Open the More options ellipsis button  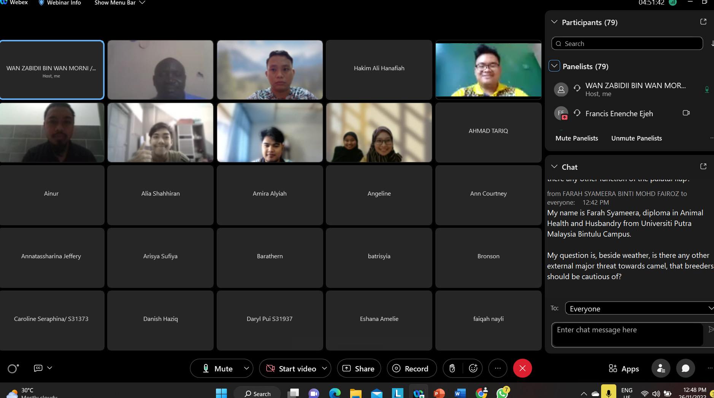498,368
